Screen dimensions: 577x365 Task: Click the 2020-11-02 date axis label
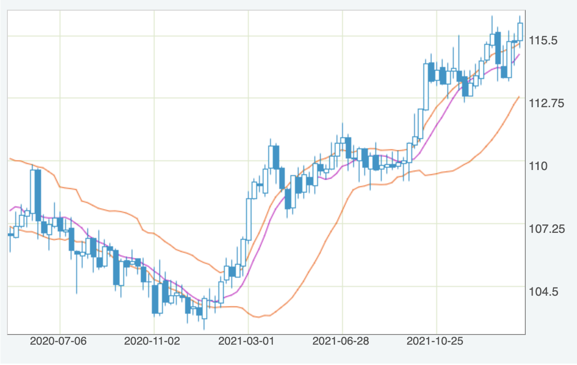[153, 341]
